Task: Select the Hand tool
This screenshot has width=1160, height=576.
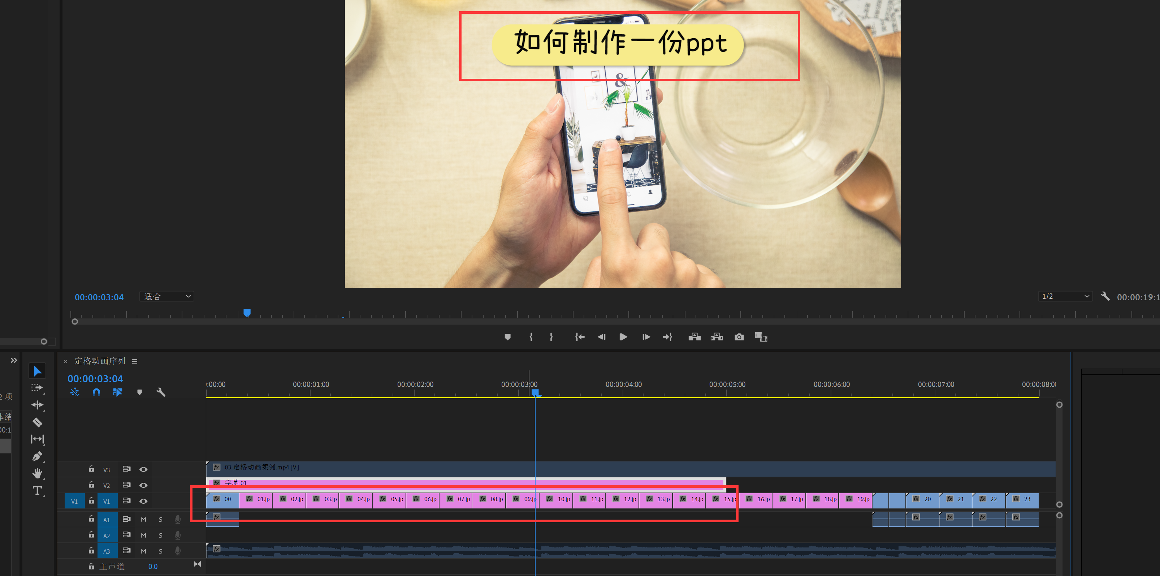Action: pos(37,473)
